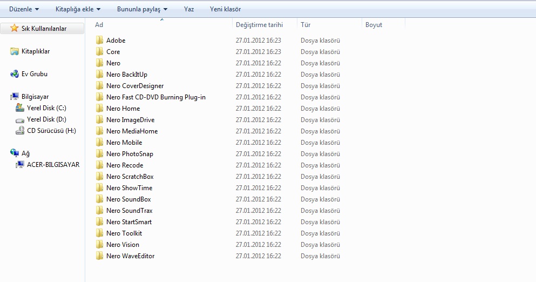Sort by the Tür column header
536x282 pixels.
[306, 25]
